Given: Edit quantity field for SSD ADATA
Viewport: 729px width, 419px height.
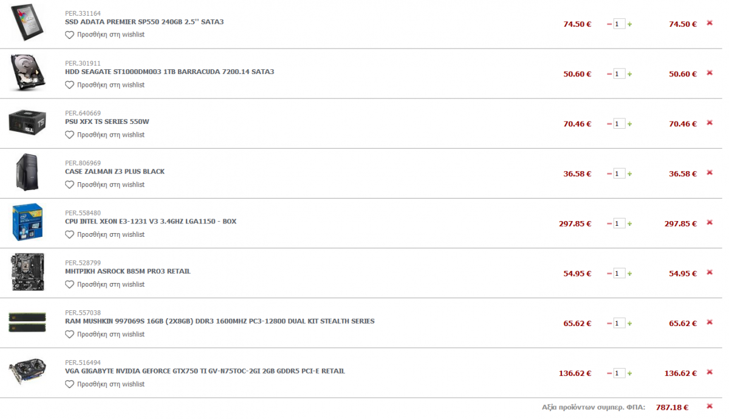Looking at the screenshot, I should click(x=619, y=24).
